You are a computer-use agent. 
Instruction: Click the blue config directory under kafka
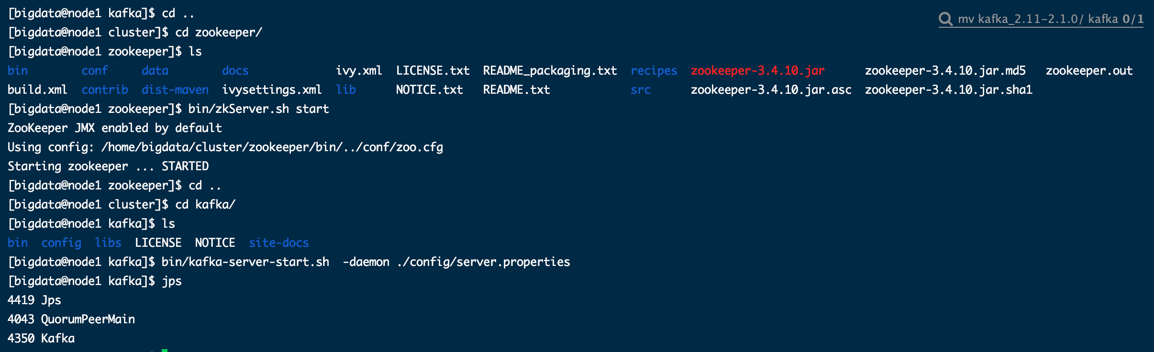click(x=61, y=243)
